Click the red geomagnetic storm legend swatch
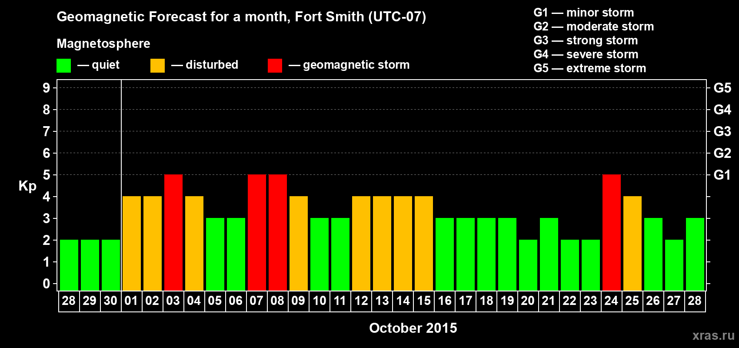This screenshot has width=739, height=348. [275, 66]
